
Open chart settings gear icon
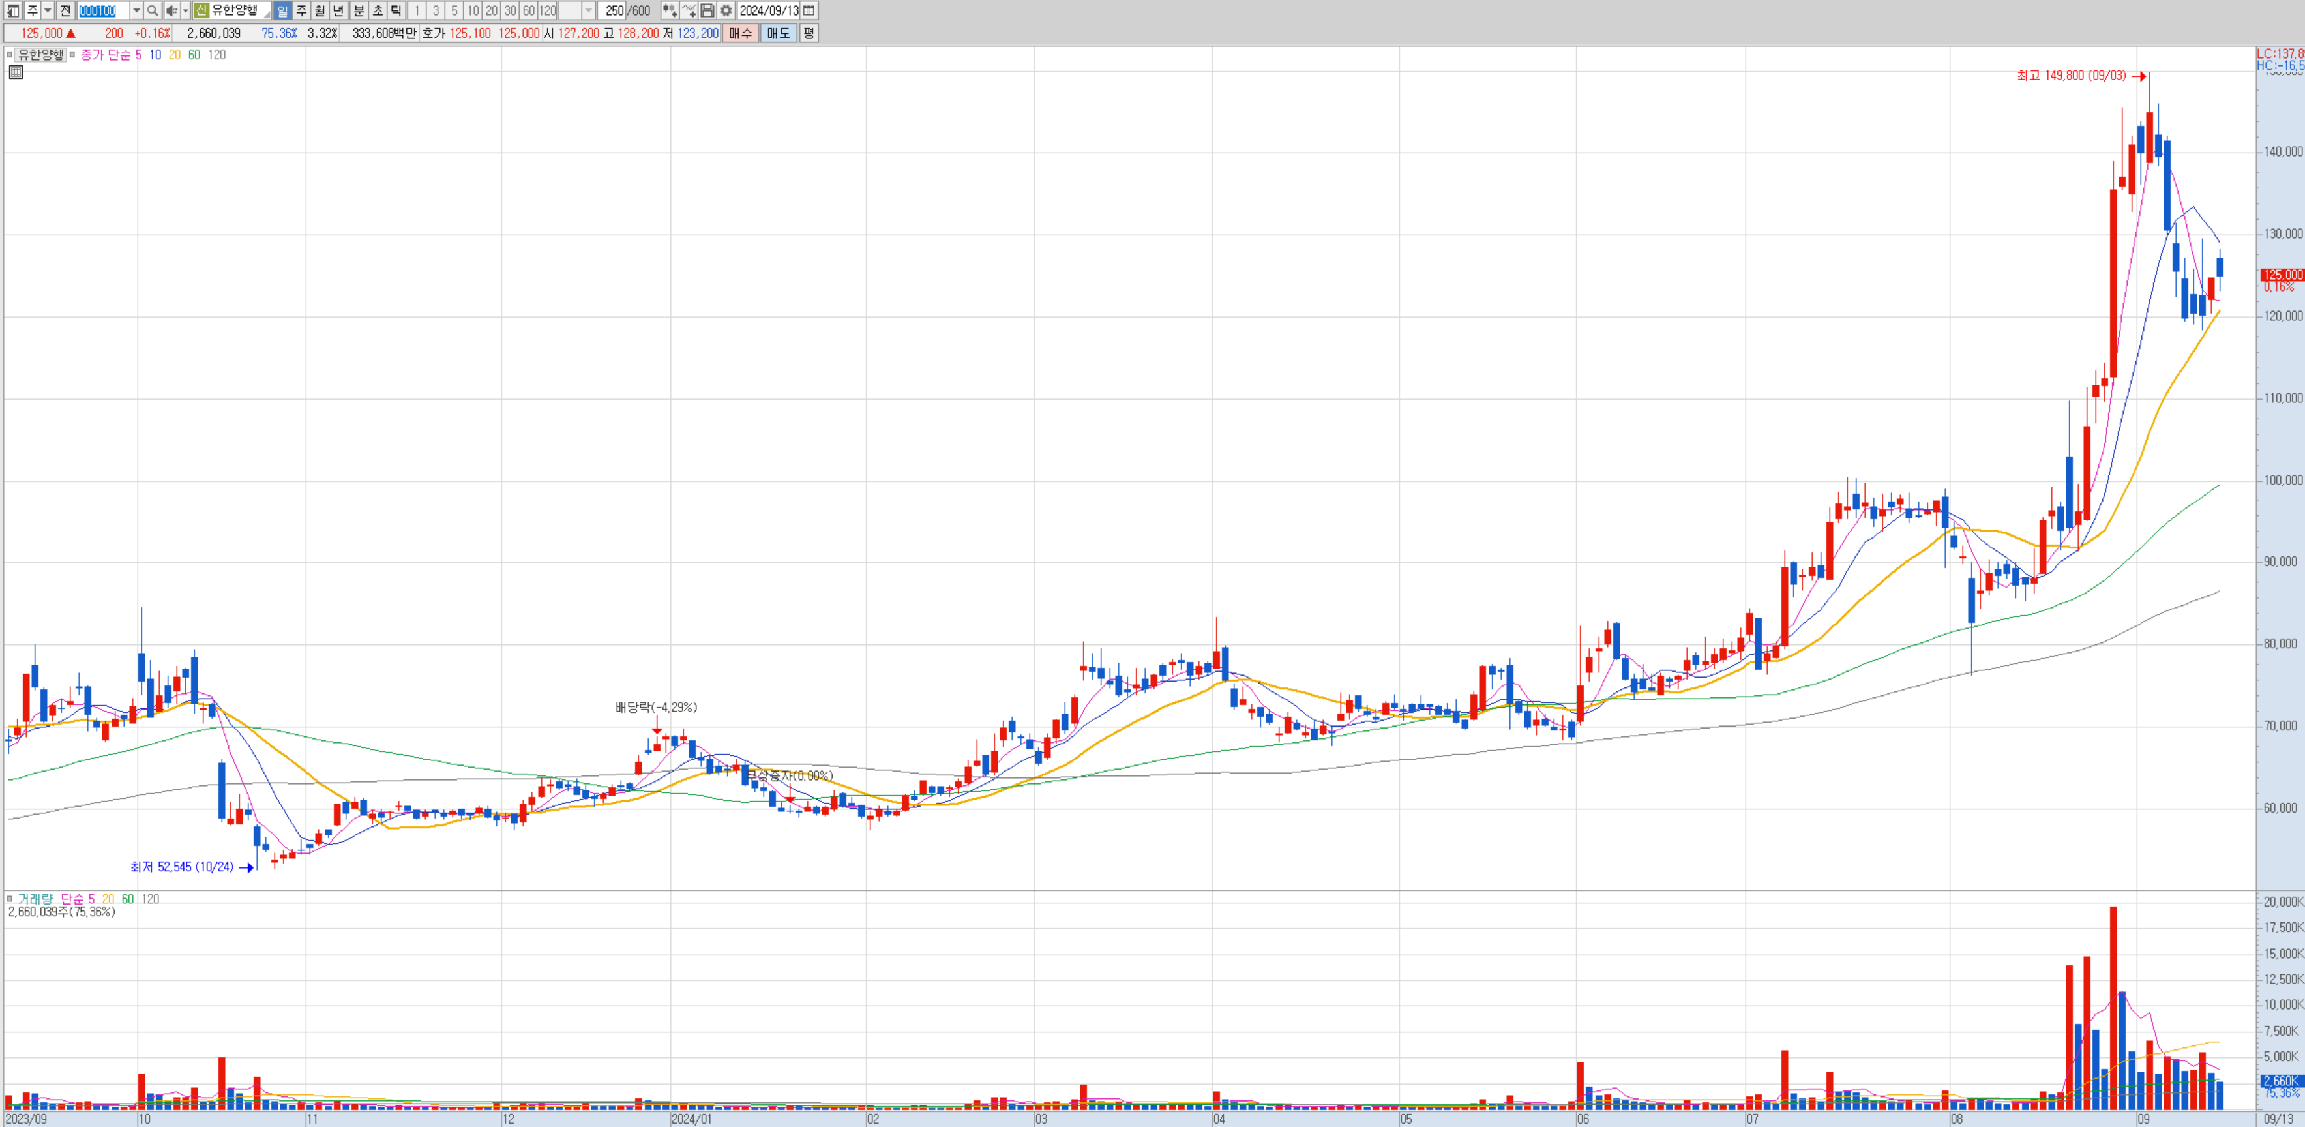pyautogui.click(x=726, y=10)
